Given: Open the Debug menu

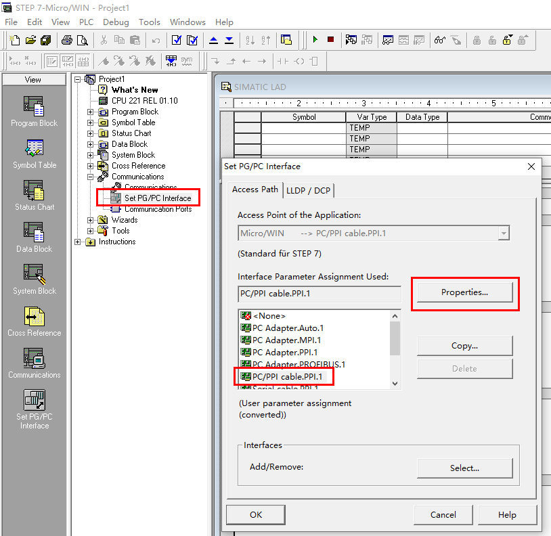Looking at the screenshot, I should tap(116, 22).
